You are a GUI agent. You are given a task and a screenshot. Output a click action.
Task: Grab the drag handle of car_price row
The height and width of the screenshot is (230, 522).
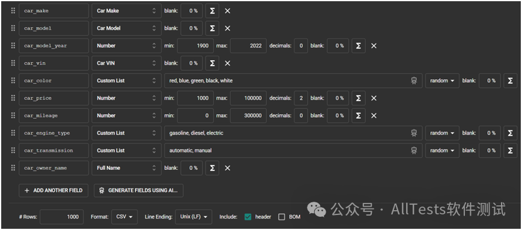pos(13,98)
